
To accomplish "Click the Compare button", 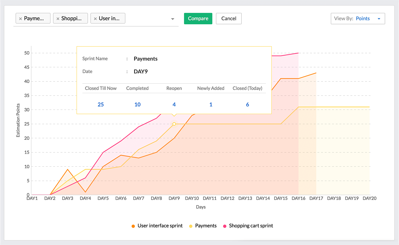I will tap(198, 18).
